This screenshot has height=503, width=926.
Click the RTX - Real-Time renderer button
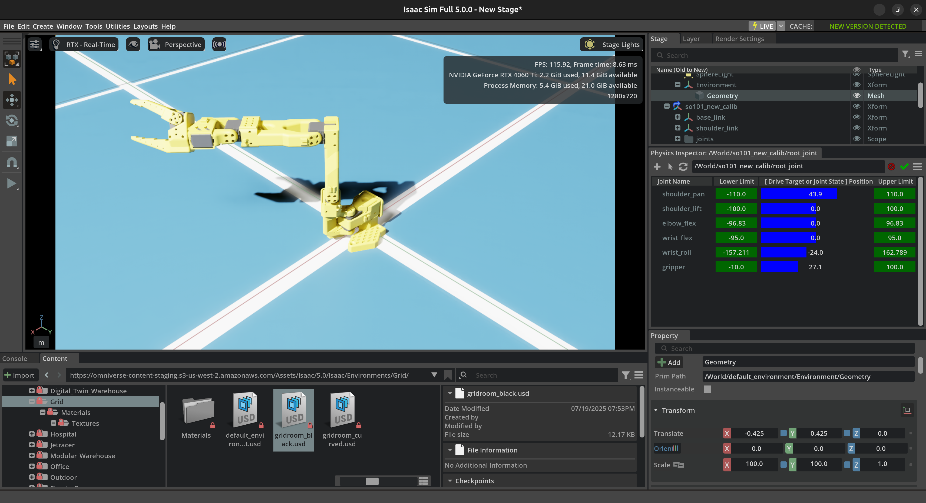click(x=84, y=45)
